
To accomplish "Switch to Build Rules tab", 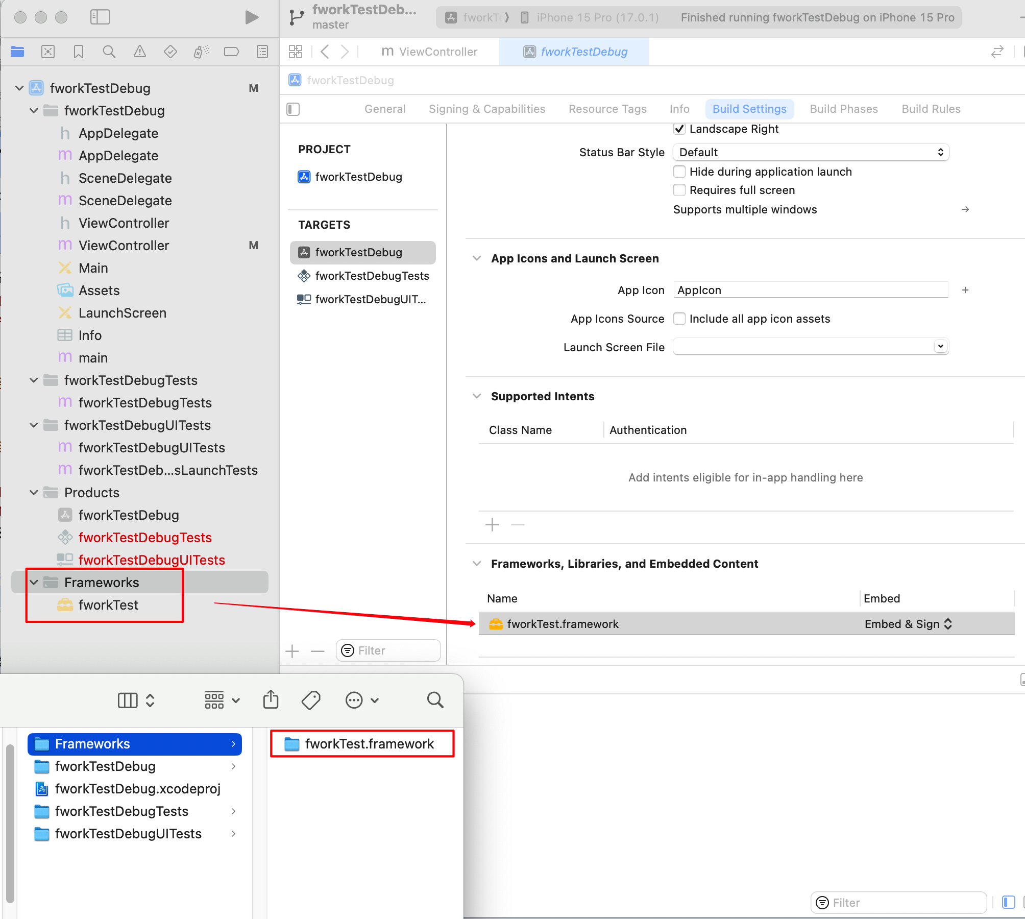I will coord(931,109).
